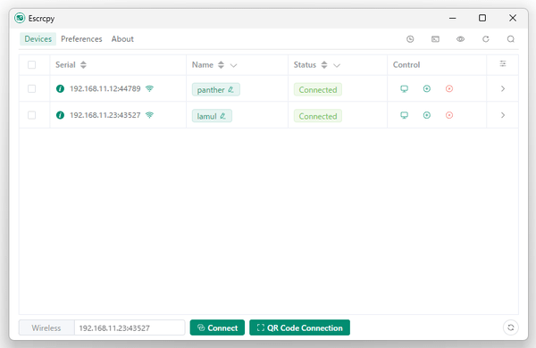This screenshot has height=348, width=536.
Task: Expand more controls for panther row
Action: pyautogui.click(x=503, y=89)
